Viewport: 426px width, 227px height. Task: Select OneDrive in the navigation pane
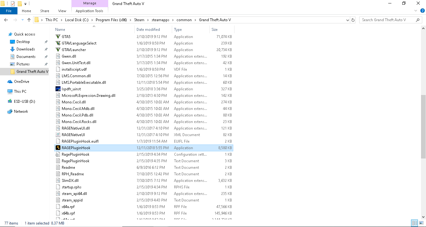tap(22, 82)
